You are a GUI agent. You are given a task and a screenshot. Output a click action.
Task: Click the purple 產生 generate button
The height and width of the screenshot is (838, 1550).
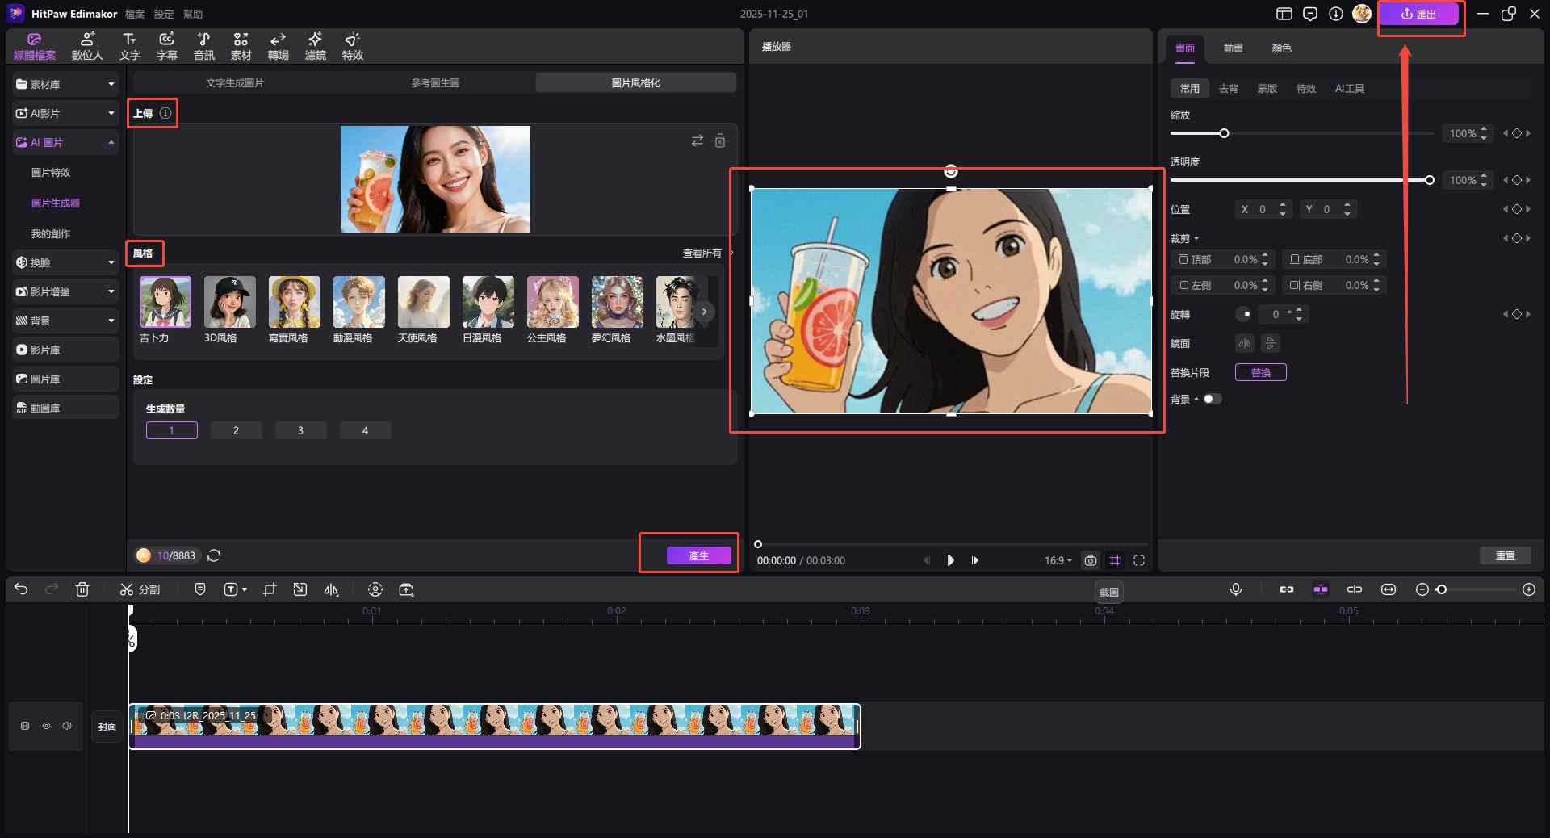click(698, 555)
